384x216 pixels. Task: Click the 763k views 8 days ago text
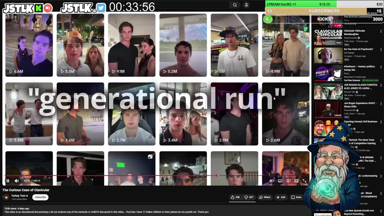point(16,208)
